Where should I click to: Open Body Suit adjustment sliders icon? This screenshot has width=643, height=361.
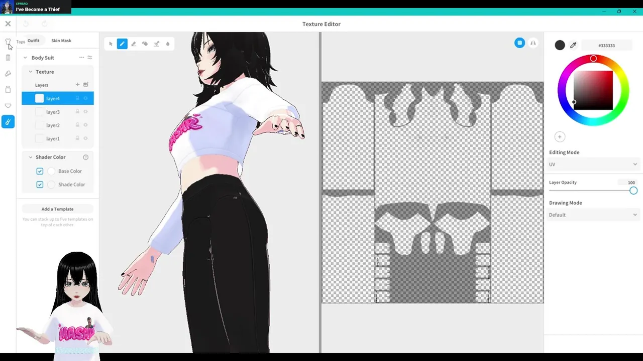click(90, 58)
